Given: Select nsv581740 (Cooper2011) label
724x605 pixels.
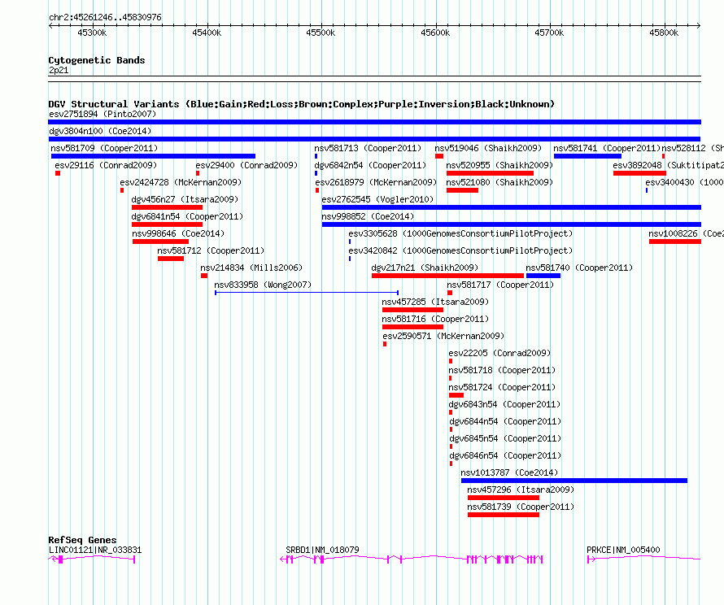Looking at the screenshot, I should pos(579,268).
